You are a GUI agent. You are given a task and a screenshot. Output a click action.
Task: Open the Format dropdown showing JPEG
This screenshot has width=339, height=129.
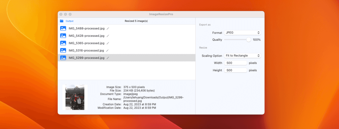pos(242,33)
